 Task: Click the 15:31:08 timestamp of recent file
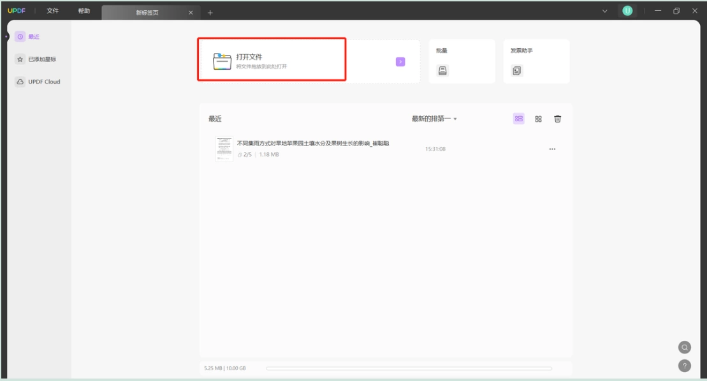(x=435, y=149)
